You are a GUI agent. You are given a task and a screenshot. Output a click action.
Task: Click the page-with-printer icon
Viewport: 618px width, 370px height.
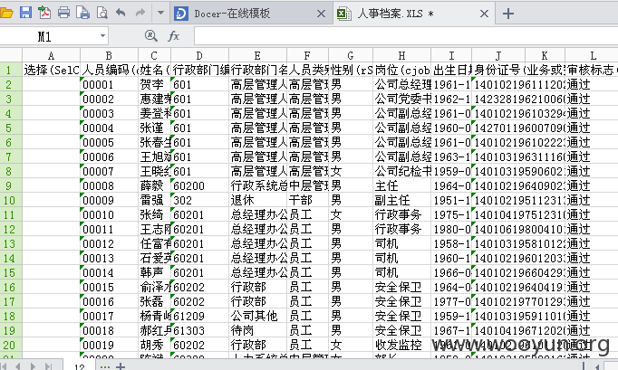click(x=82, y=13)
